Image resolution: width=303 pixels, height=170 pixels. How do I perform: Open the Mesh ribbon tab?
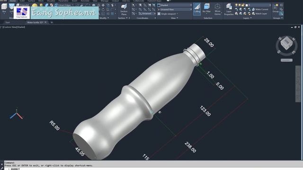point(41,1)
